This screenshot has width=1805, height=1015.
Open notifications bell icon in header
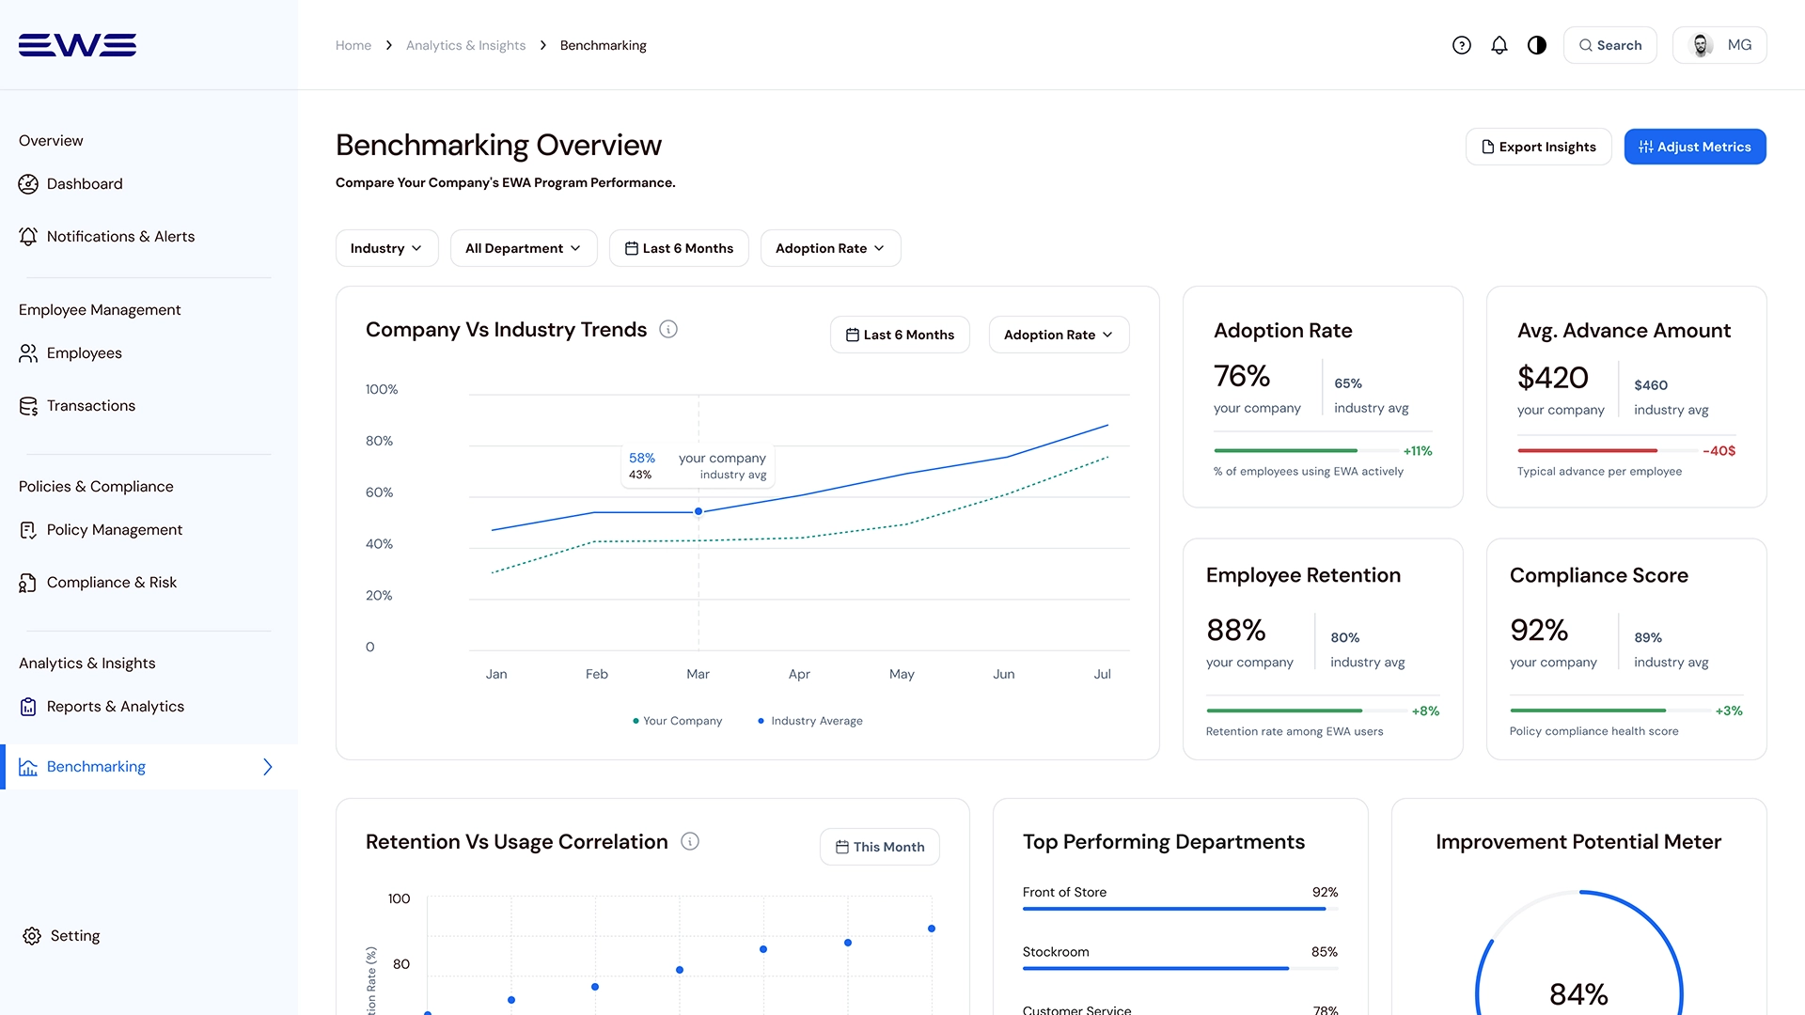(x=1499, y=45)
